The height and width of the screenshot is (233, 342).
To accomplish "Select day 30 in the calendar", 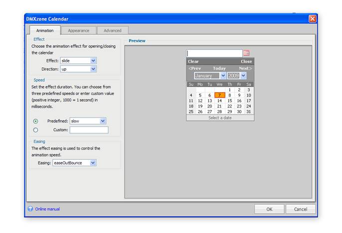I will coord(239,112).
